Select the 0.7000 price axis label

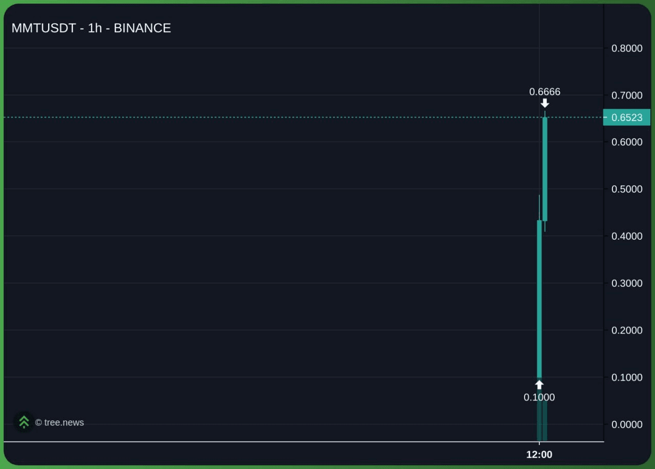627,96
